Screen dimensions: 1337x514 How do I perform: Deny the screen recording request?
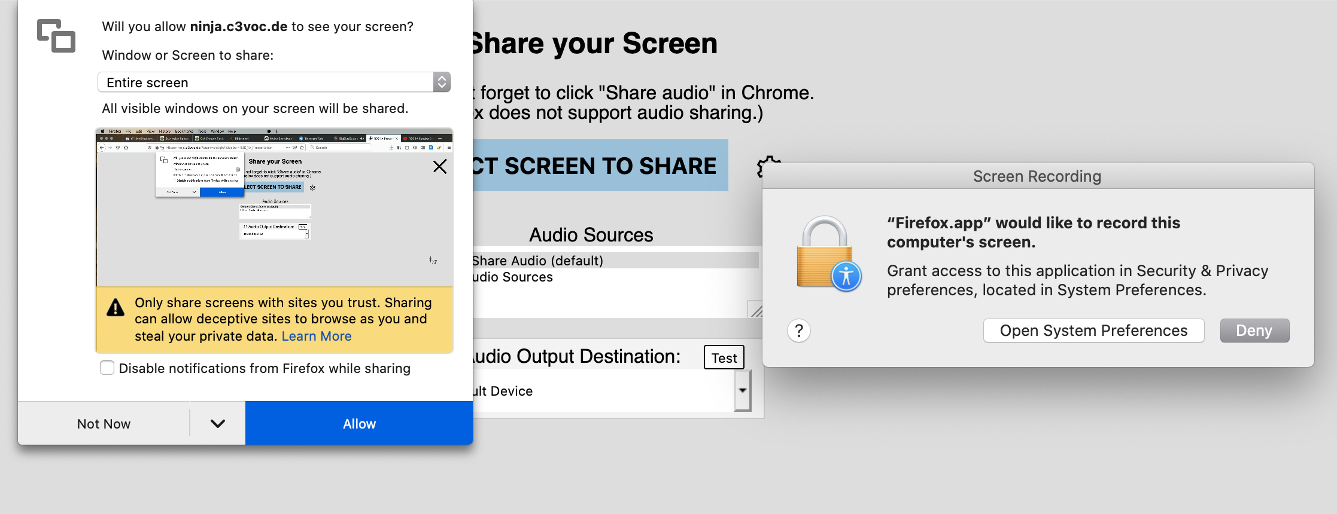coord(1254,331)
